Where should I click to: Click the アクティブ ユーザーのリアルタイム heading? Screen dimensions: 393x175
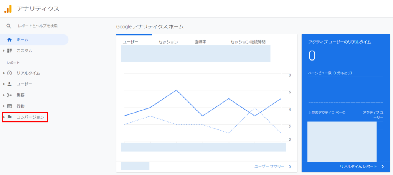[x=340, y=42]
